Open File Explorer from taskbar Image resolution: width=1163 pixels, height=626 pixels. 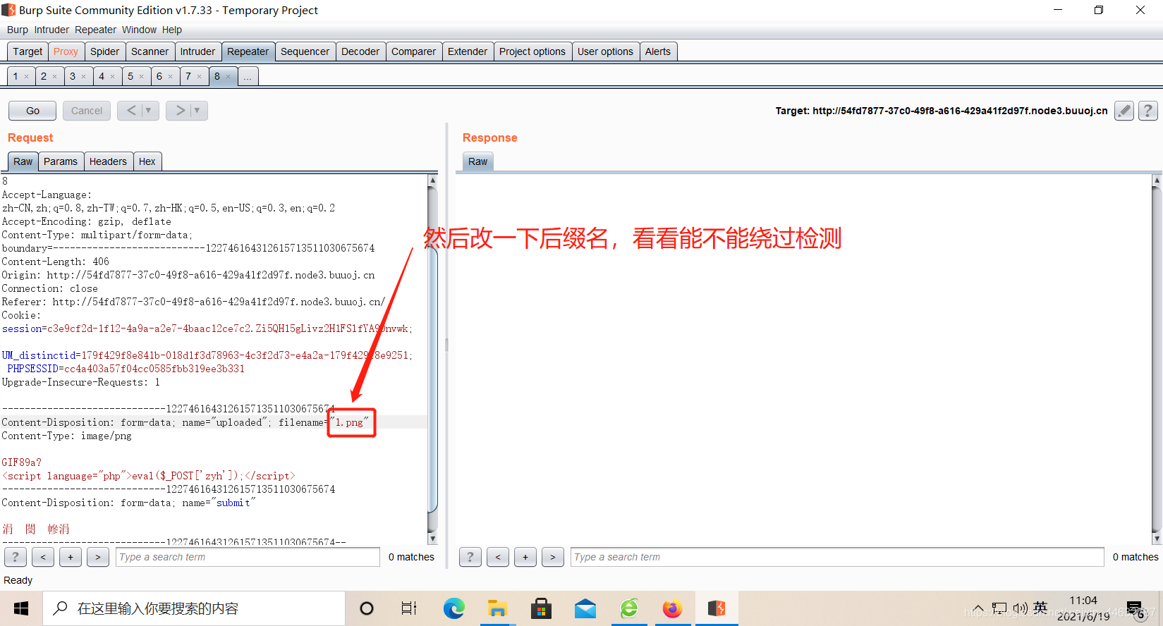[498, 608]
